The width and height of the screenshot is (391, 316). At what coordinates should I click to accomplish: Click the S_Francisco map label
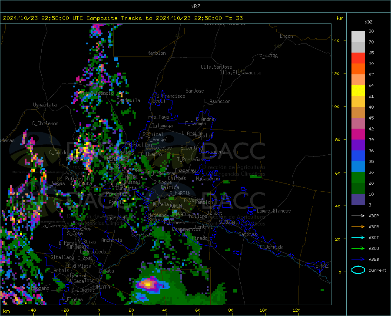171,96
